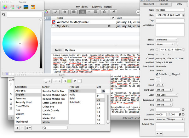This screenshot has height=138, width=189.
Task: Select the Welcome to MacJournal! entry
Action: [x=73, y=22]
